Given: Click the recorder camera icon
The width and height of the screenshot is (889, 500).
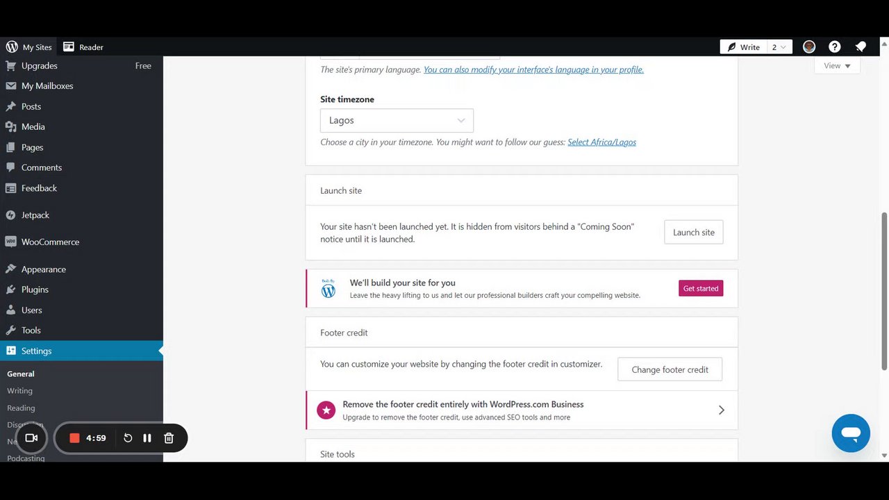Looking at the screenshot, I should pos(31,437).
